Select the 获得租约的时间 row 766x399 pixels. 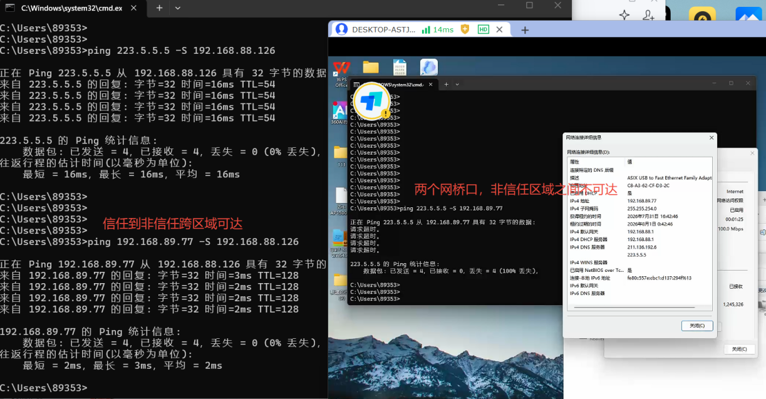(x=639, y=216)
